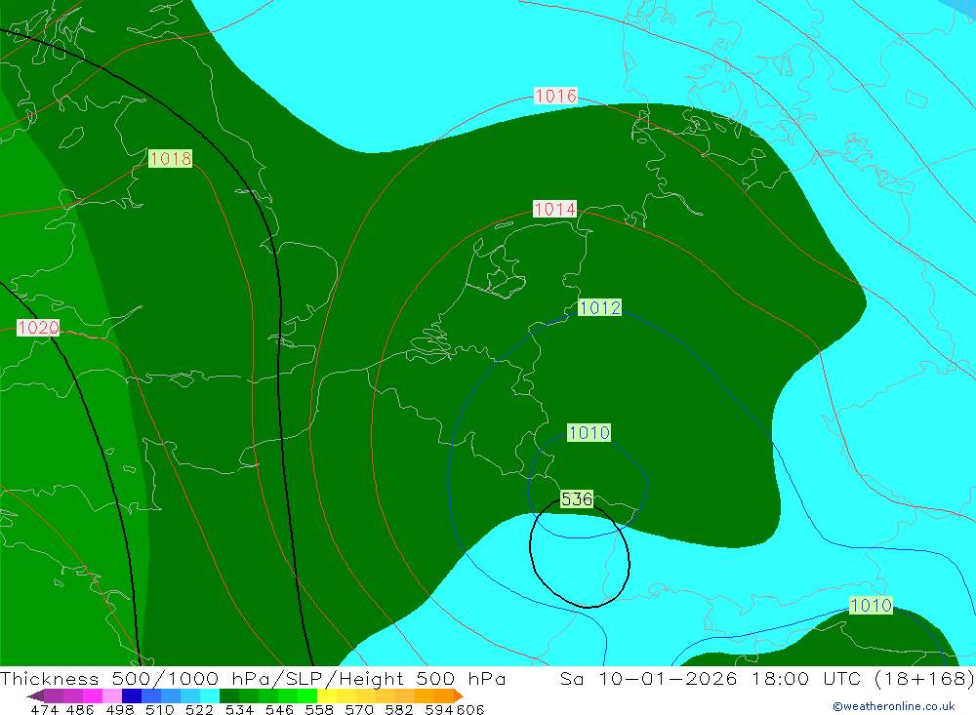Click the dark green legend swatch above 534
This screenshot has width=976, height=715.
pyautogui.click(x=229, y=695)
